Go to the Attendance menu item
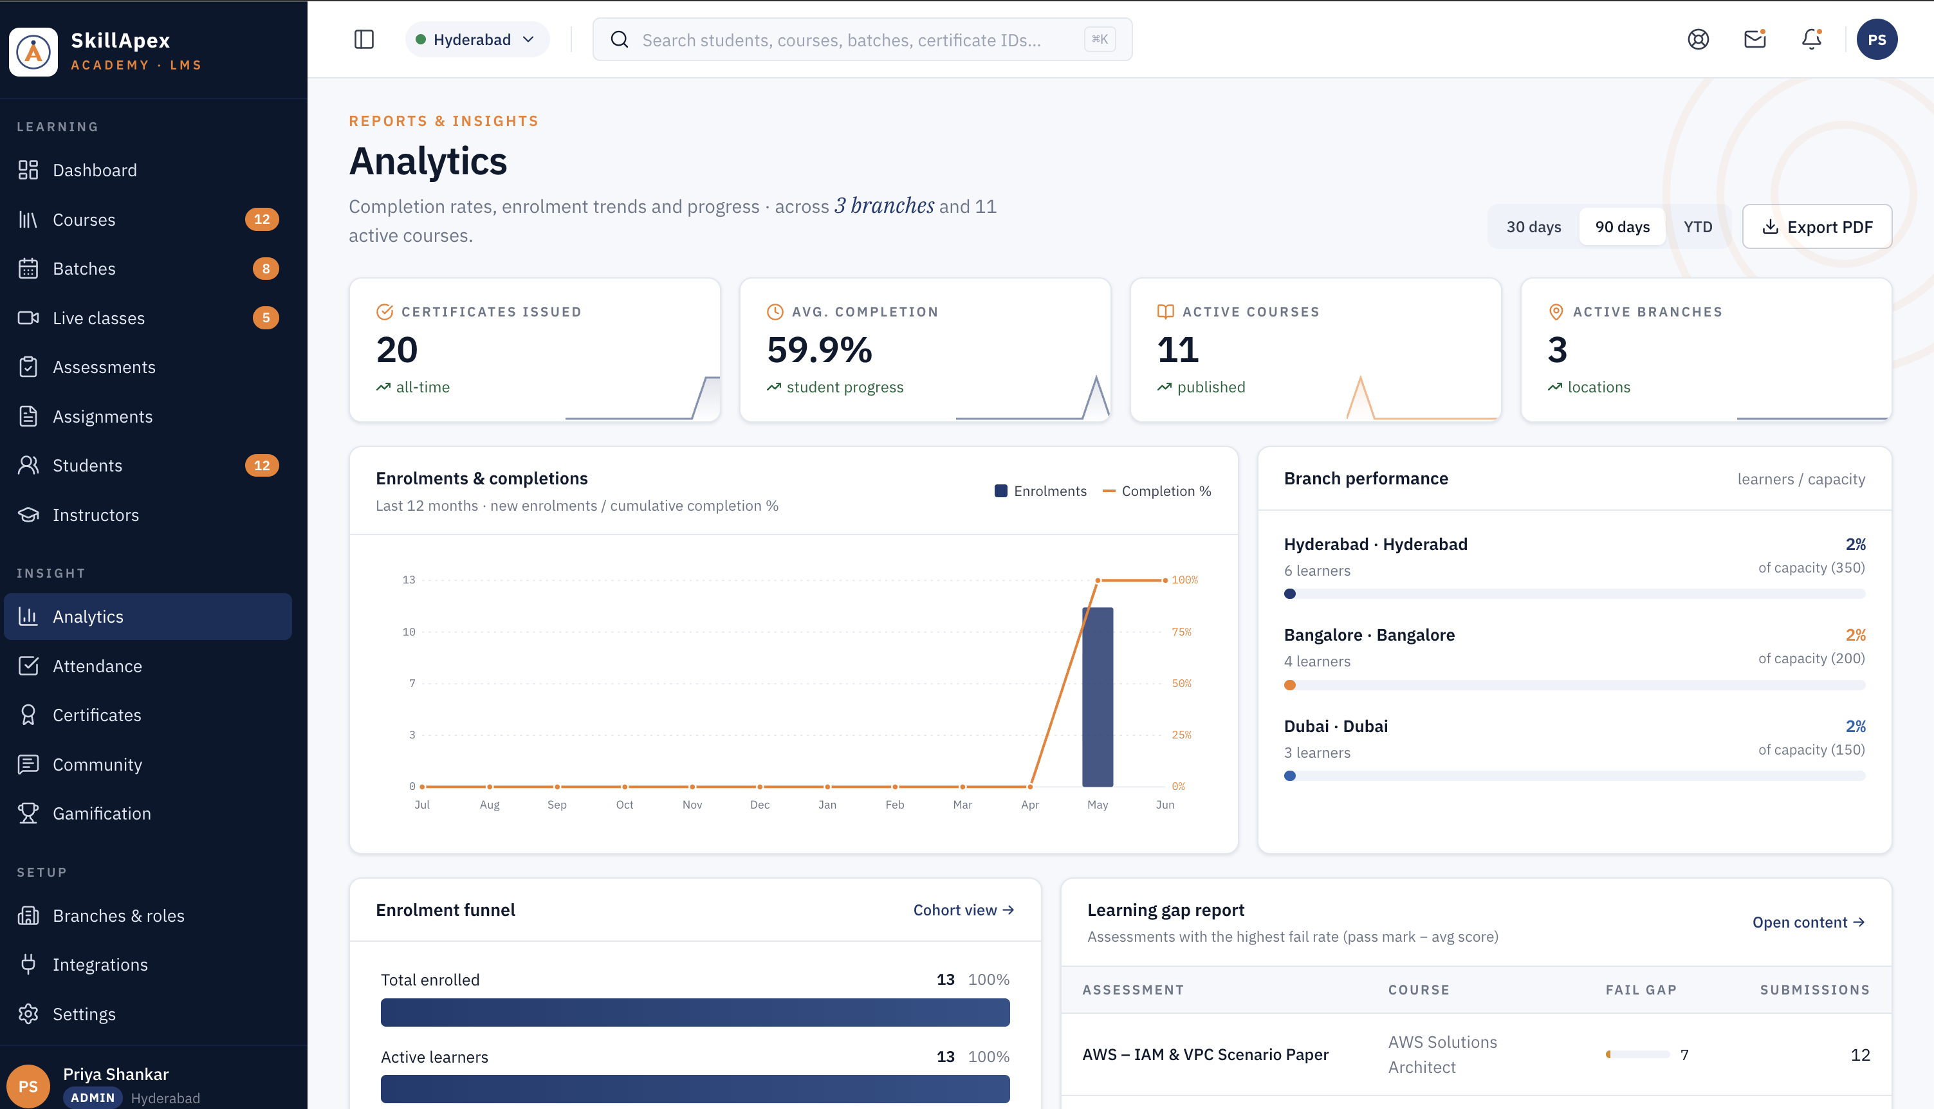The image size is (1934, 1109). coord(148,666)
